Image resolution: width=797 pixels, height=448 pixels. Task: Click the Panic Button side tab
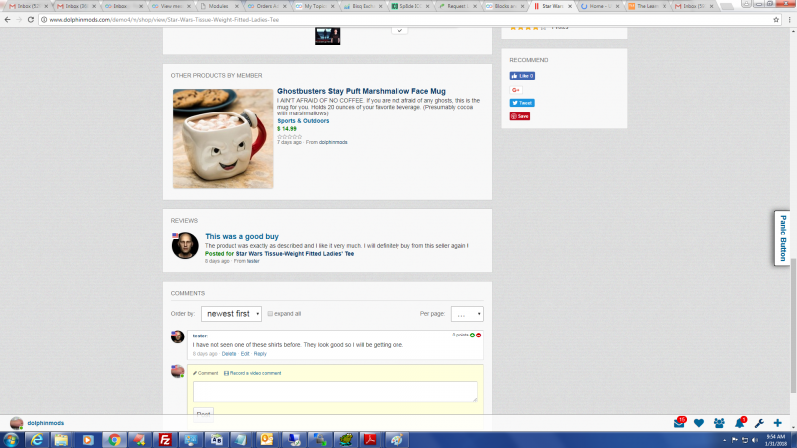point(783,238)
